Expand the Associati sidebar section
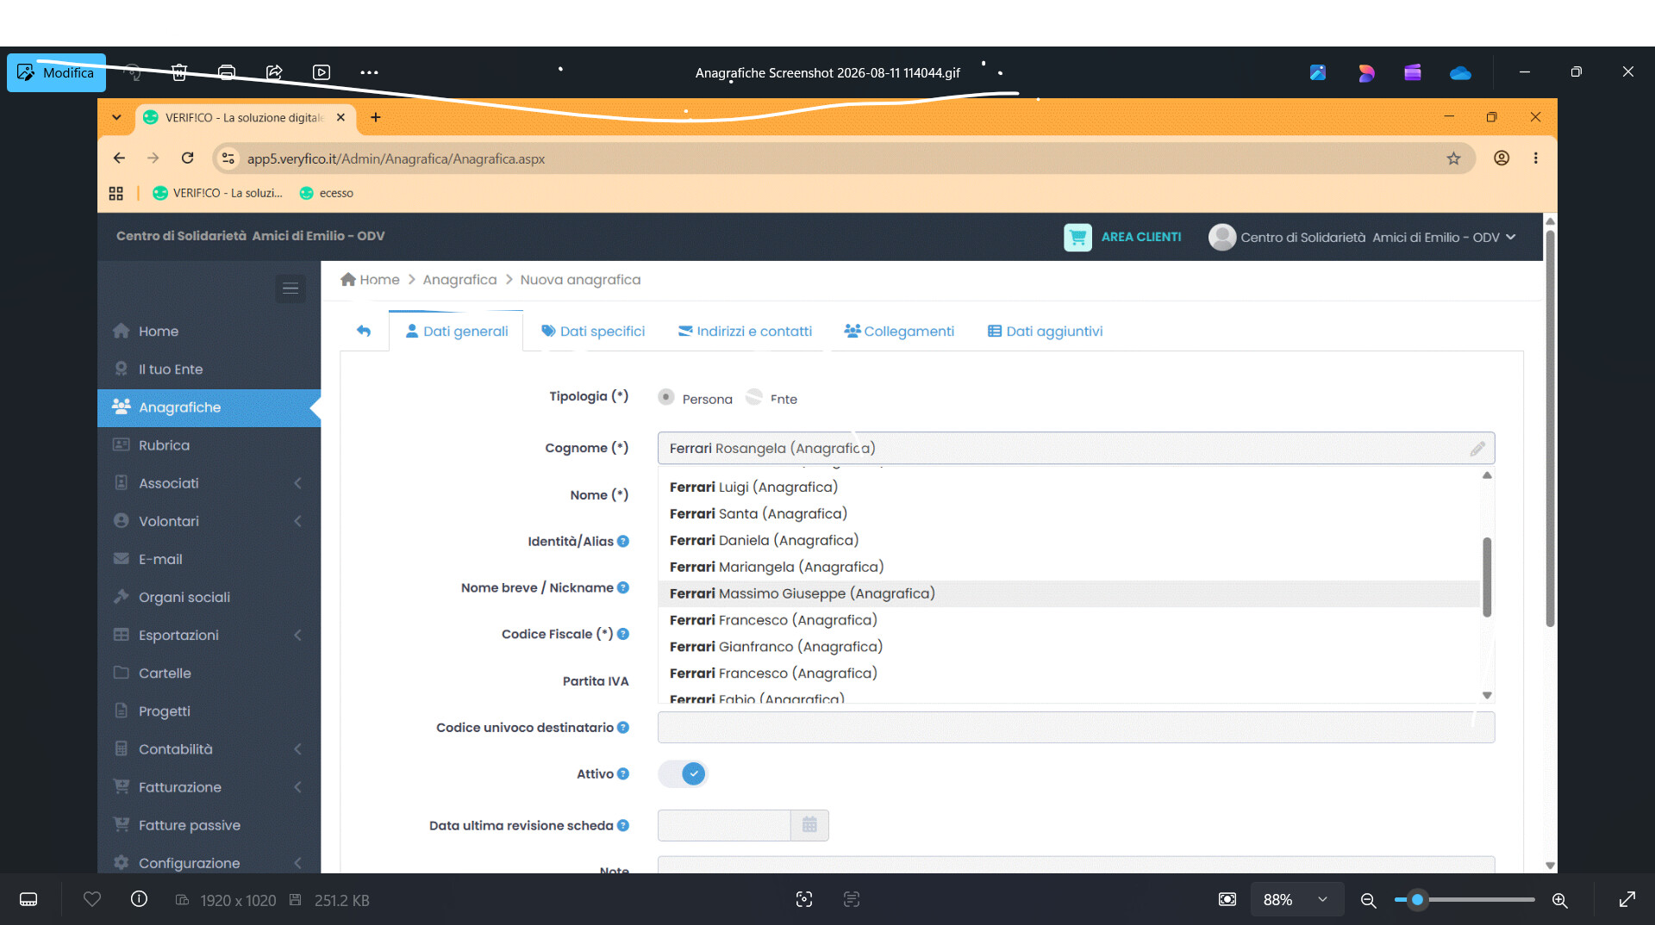The height and width of the screenshot is (925, 1655). click(x=209, y=483)
